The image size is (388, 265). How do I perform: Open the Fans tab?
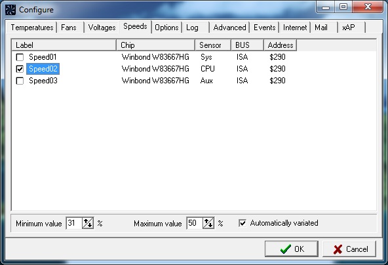pos(69,28)
